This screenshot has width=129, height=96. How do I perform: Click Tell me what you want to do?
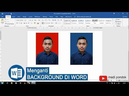[84, 17]
